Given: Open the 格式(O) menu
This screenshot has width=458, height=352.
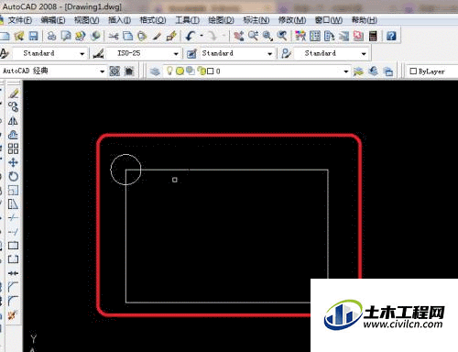Looking at the screenshot, I should click(x=153, y=20).
